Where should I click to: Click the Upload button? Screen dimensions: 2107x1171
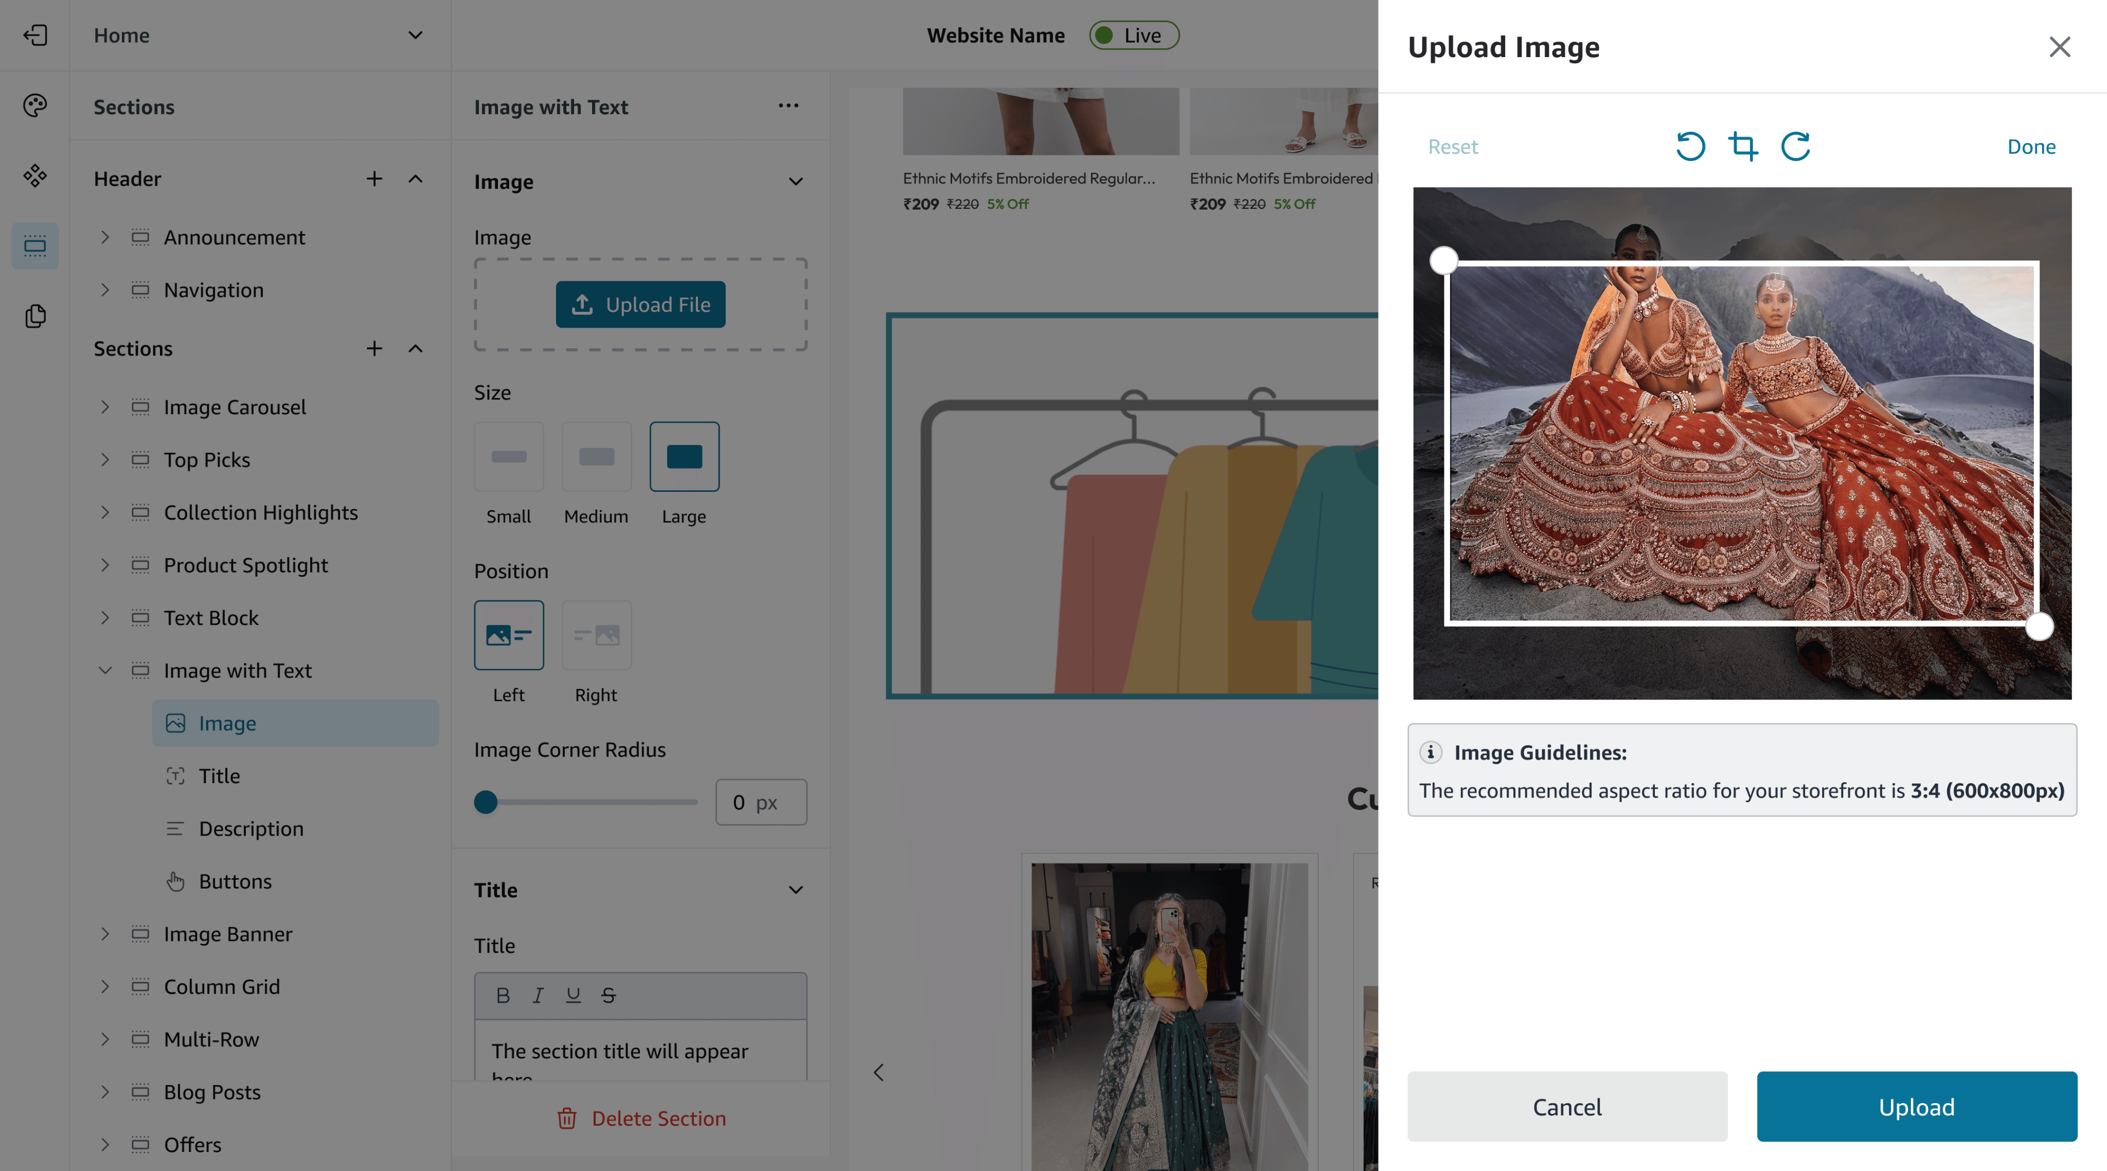pyautogui.click(x=1917, y=1106)
